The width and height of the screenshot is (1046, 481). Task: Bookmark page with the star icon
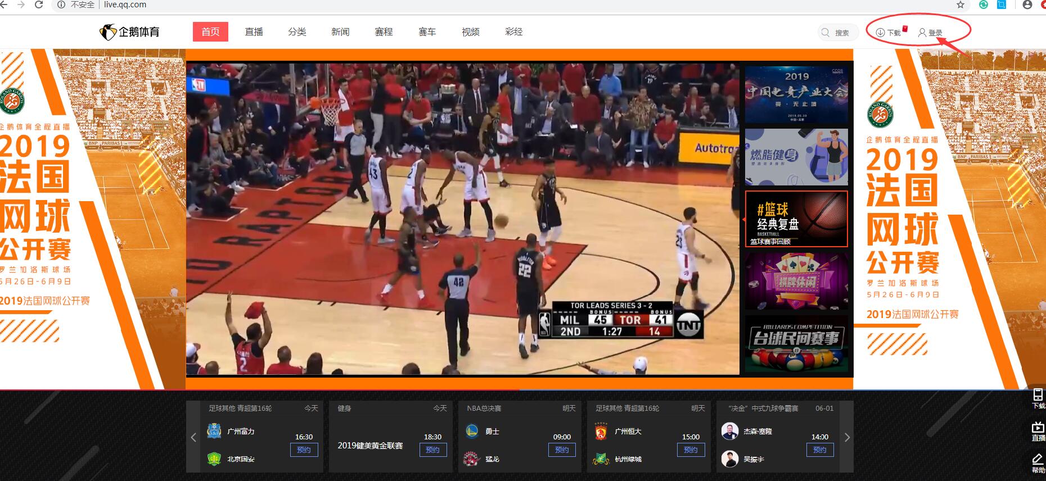(961, 4)
